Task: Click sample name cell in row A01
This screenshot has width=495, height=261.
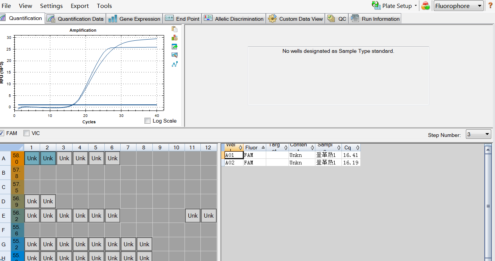Action: click(x=328, y=155)
